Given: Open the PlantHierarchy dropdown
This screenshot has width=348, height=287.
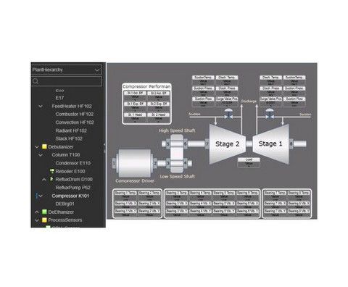Looking at the screenshot, I should tap(67, 70).
